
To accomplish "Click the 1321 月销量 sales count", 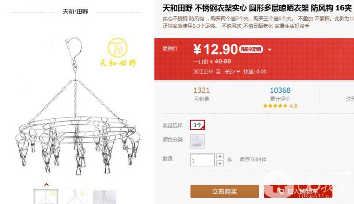I will [x=202, y=94].
